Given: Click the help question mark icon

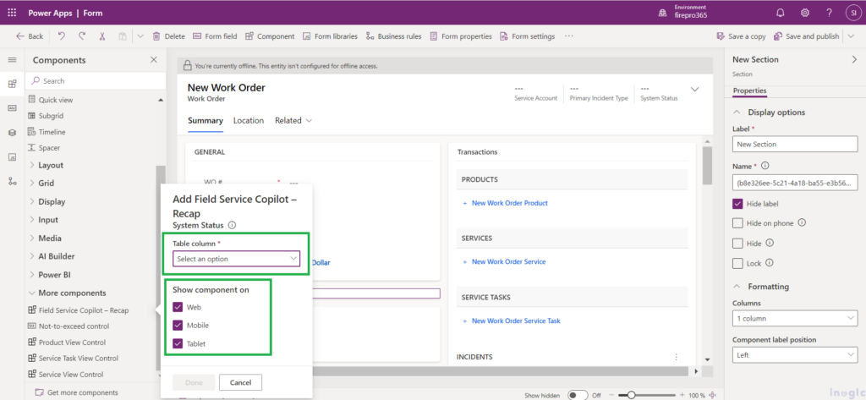Looking at the screenshot, I should (x=827, y=12).
